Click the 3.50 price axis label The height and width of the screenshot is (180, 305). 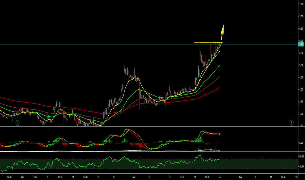301,101
